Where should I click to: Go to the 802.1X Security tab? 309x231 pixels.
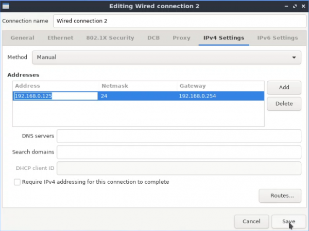tap(110, 37)
